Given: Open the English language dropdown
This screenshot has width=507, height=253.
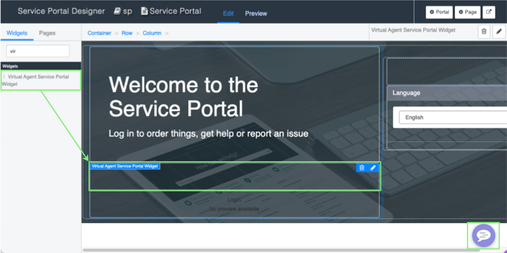Looking at the screenshot, I should 452,117.
